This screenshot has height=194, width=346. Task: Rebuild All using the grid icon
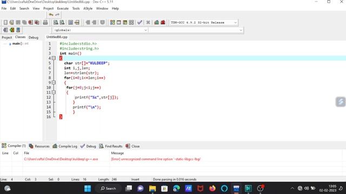pos(131,23)
